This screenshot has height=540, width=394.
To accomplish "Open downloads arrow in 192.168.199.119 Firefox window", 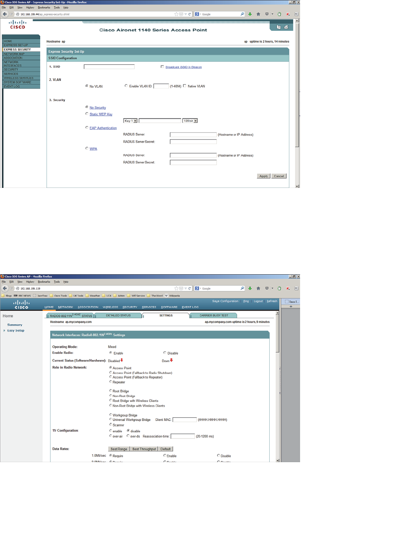I will coord(250,289).
